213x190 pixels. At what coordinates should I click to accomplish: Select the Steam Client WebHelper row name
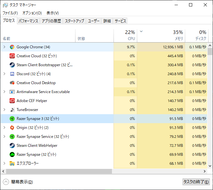pyautogui.click(x=37, y=146)
